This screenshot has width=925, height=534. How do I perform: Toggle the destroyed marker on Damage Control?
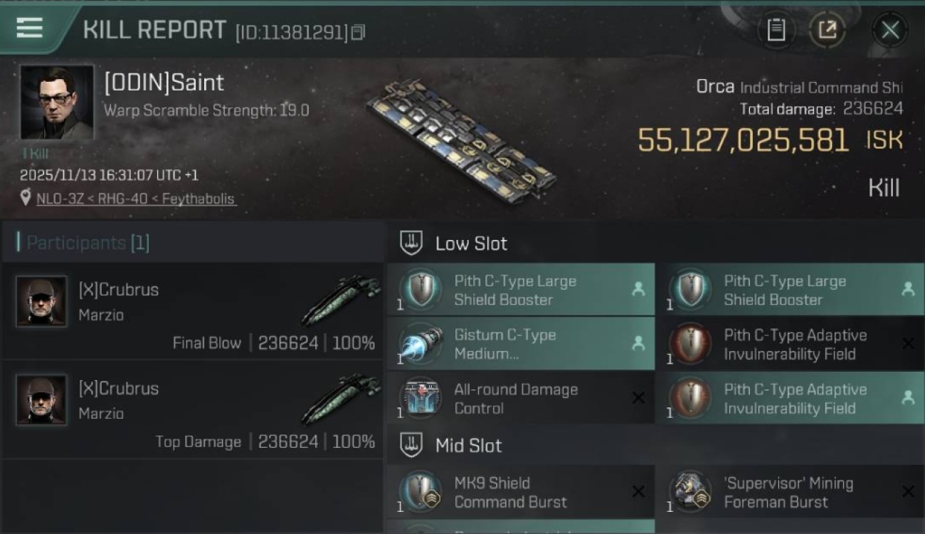[638, 399]
